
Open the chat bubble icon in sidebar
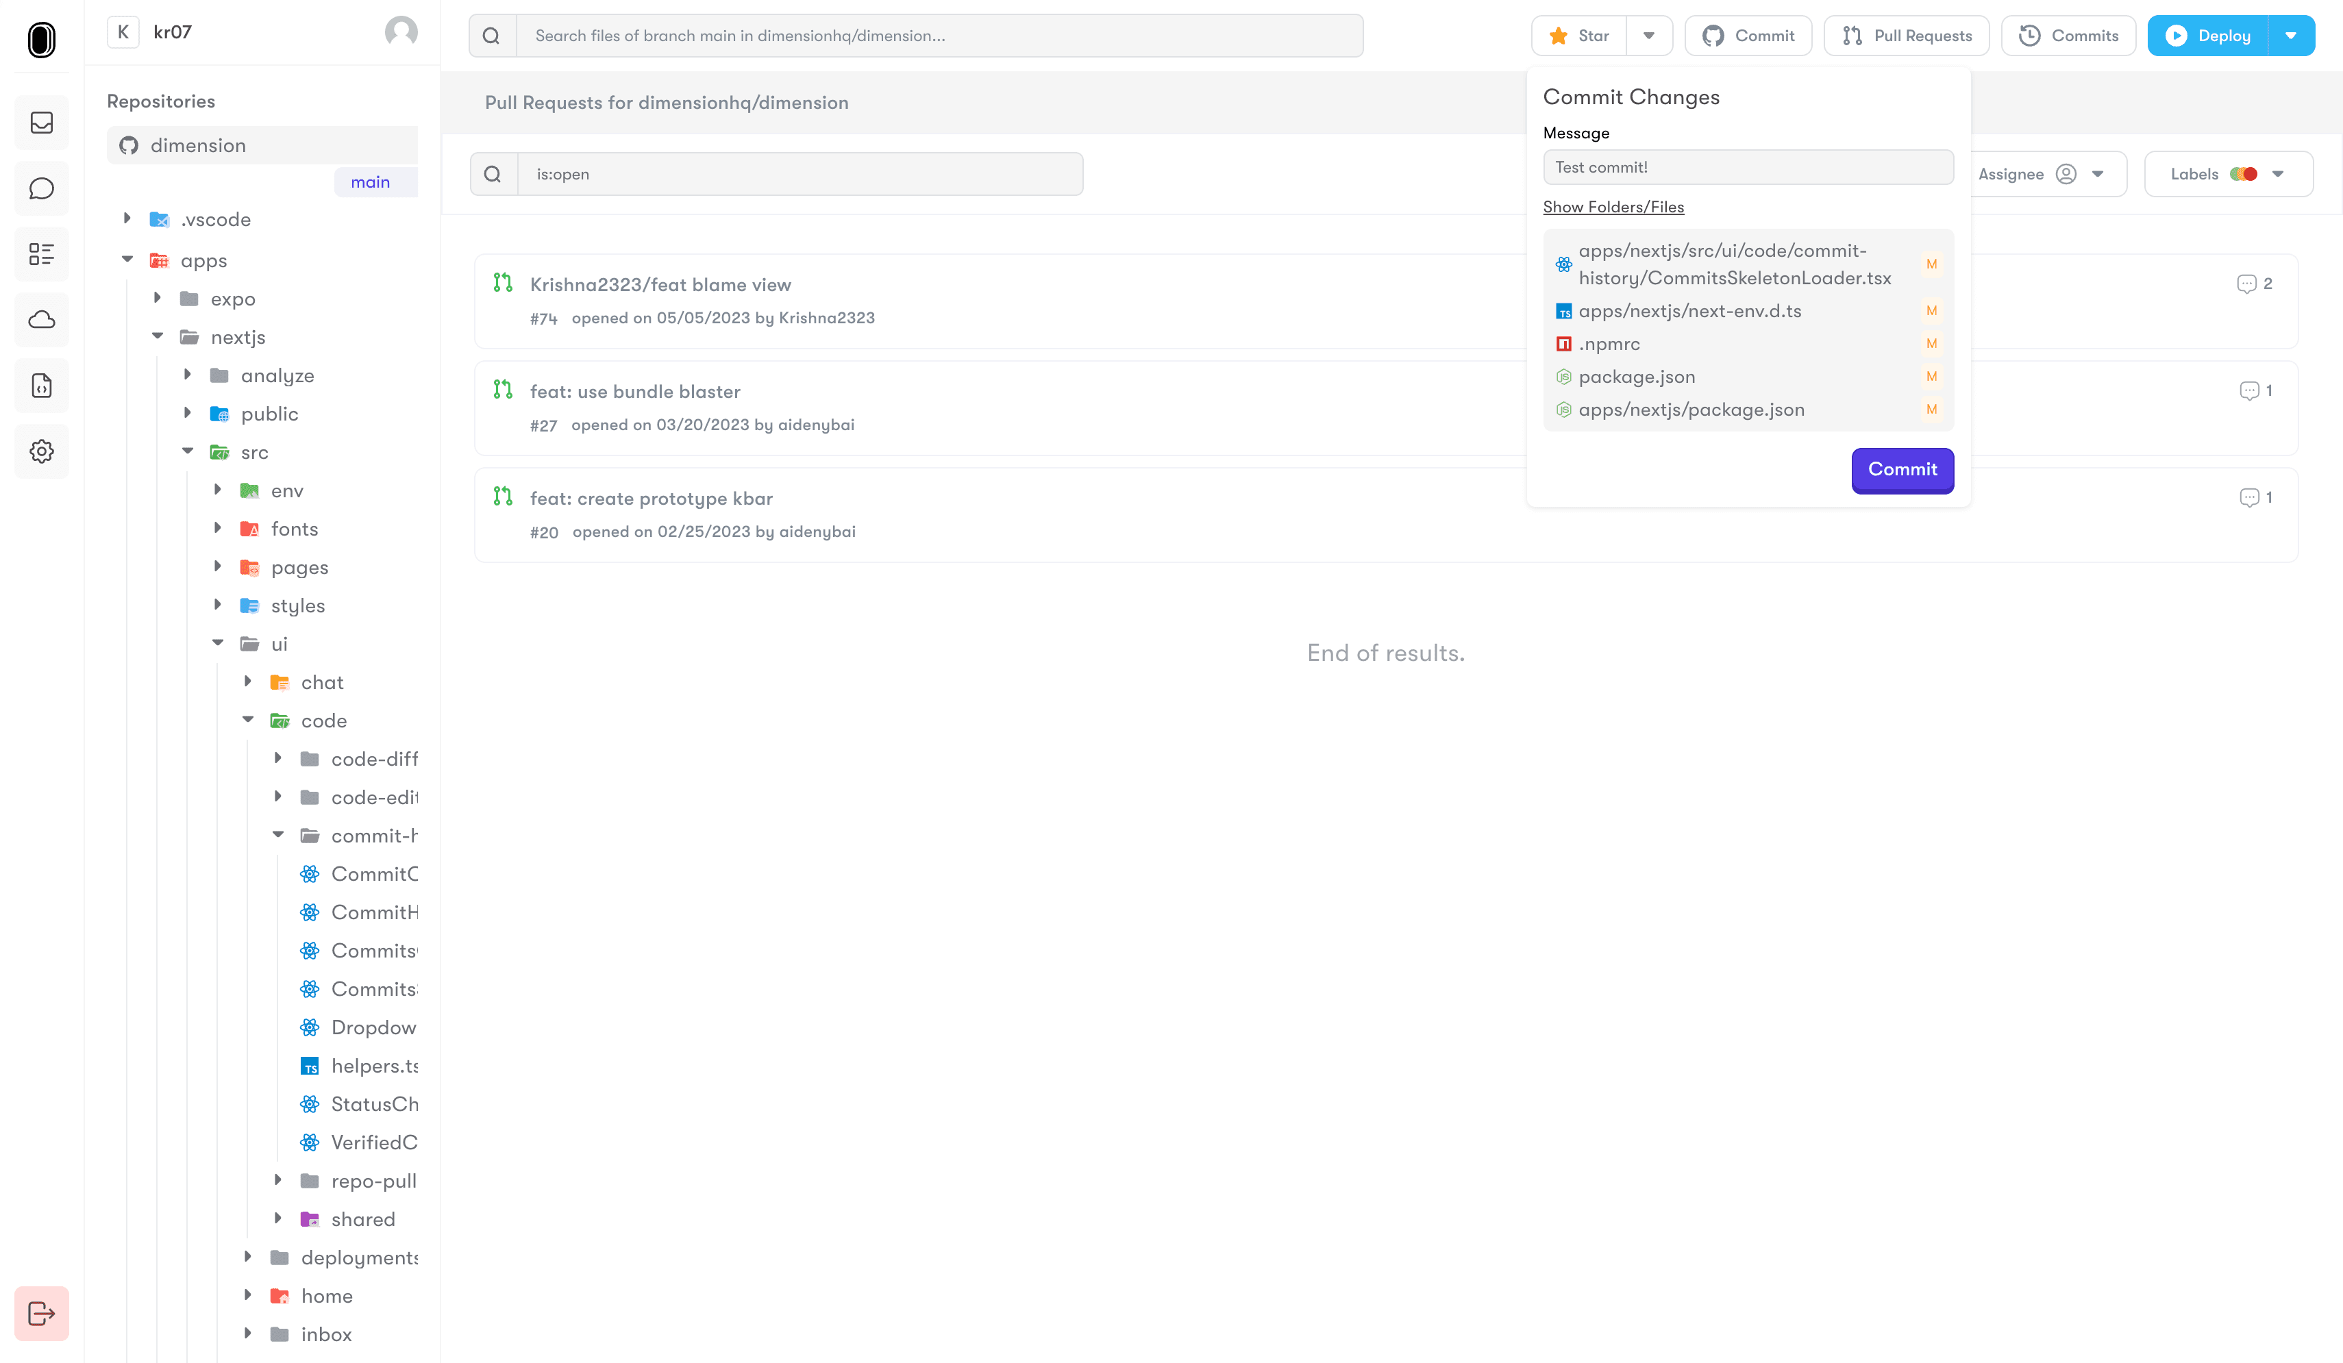pos(42,189)
